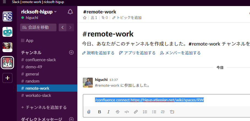The width and height of the screenshot is (250, 121).
Task: Show pinned items for channel
Action: [x=104, y=18]
